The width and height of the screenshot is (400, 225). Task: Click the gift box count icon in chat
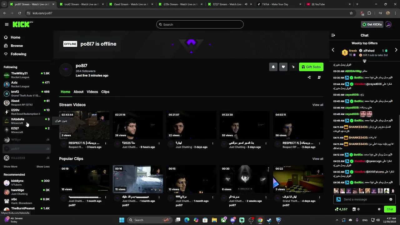356,209
